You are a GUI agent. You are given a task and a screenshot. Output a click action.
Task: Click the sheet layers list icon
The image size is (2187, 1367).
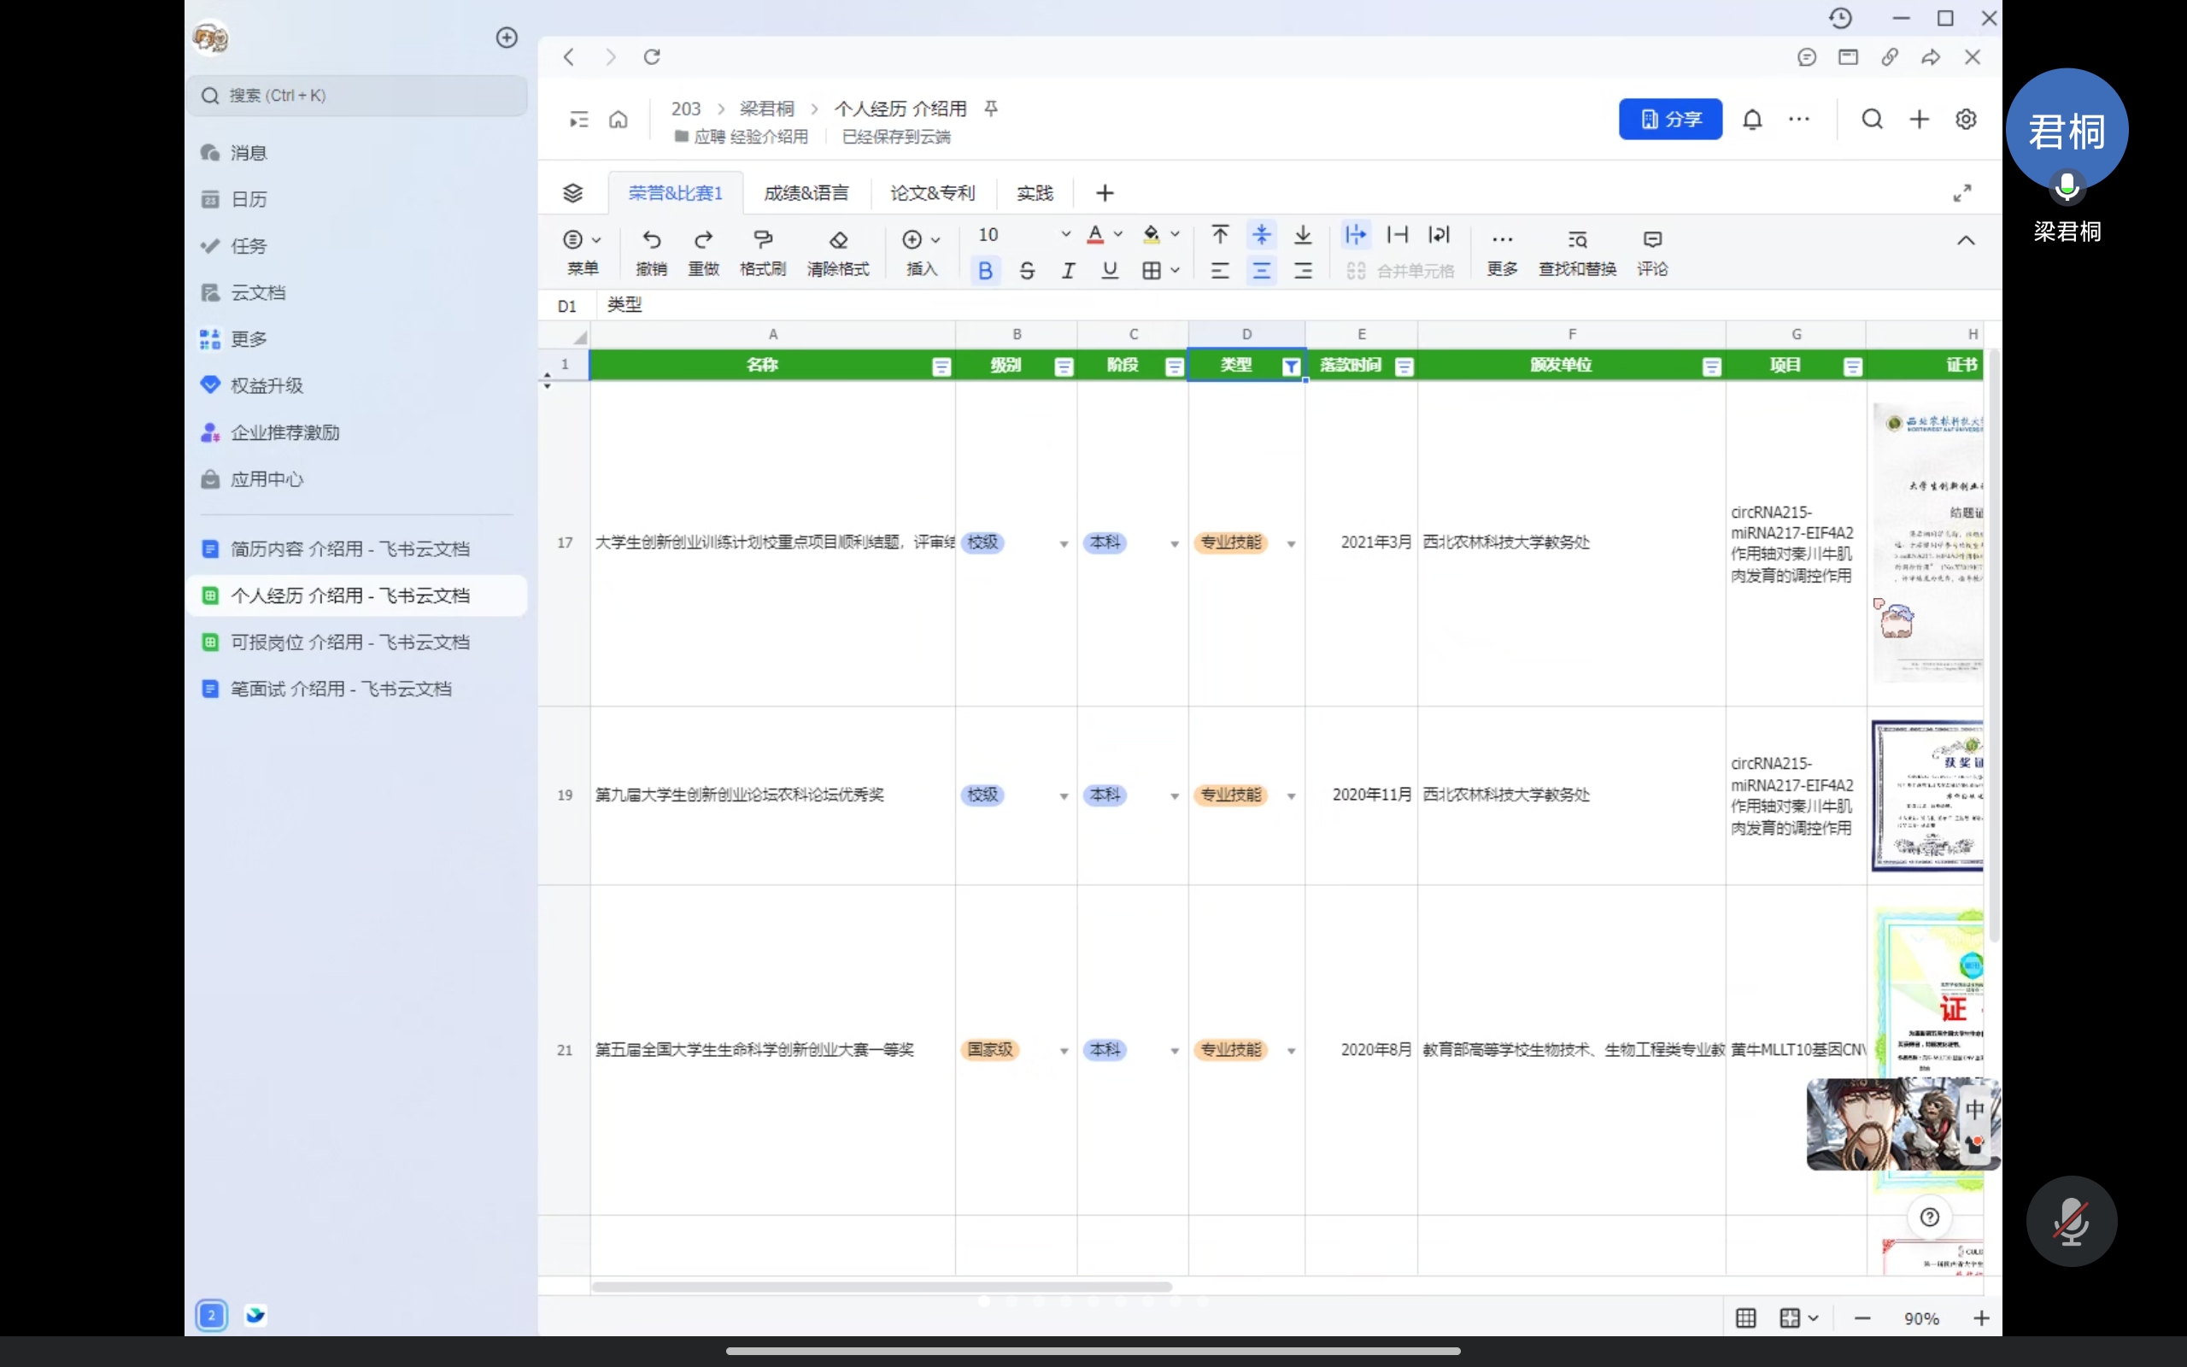[573, 192]
